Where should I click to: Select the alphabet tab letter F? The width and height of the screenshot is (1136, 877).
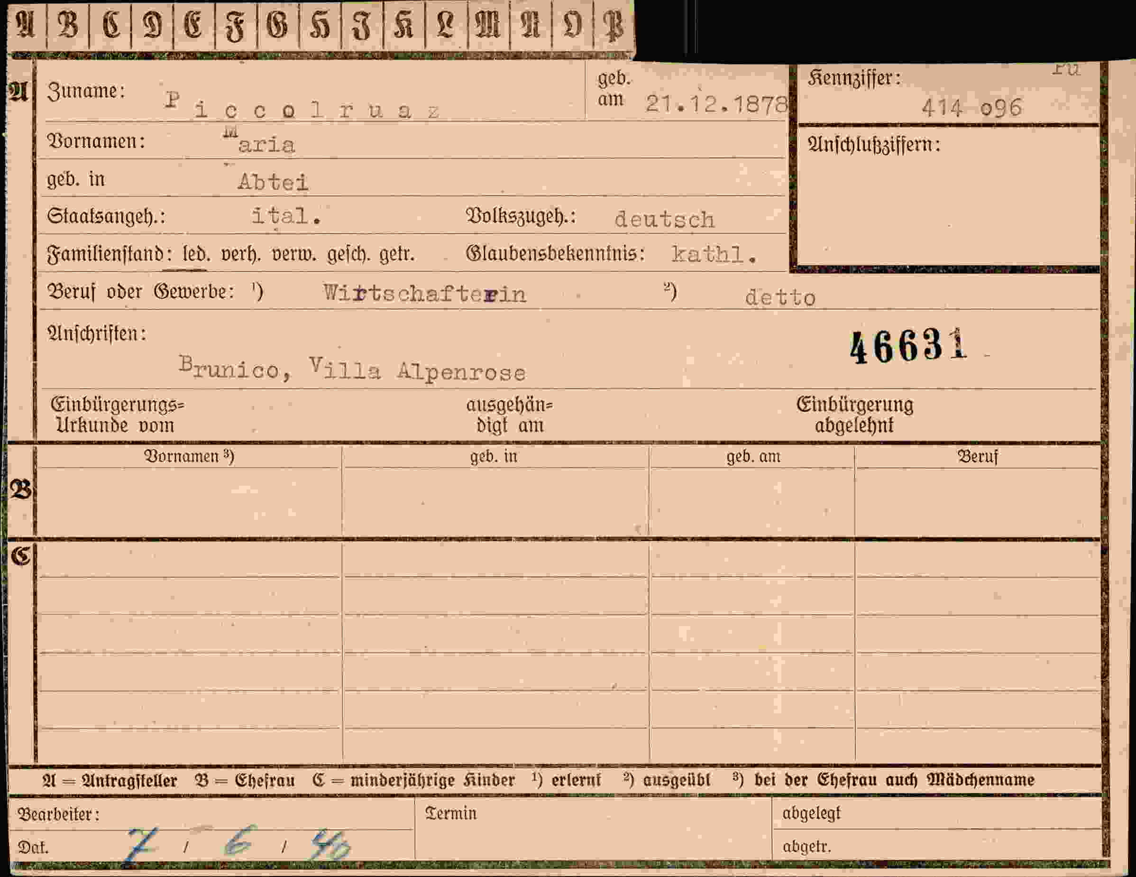pyautogui.click(x=236, y=26)
